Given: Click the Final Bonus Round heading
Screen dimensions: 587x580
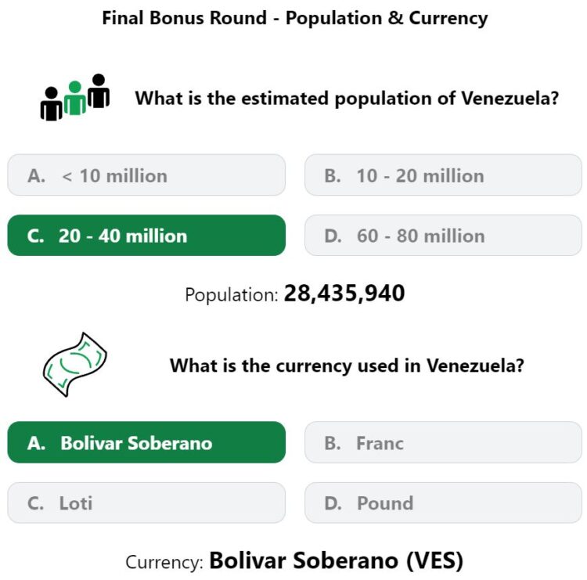Looking at the screenshot, I should point(294,18).
